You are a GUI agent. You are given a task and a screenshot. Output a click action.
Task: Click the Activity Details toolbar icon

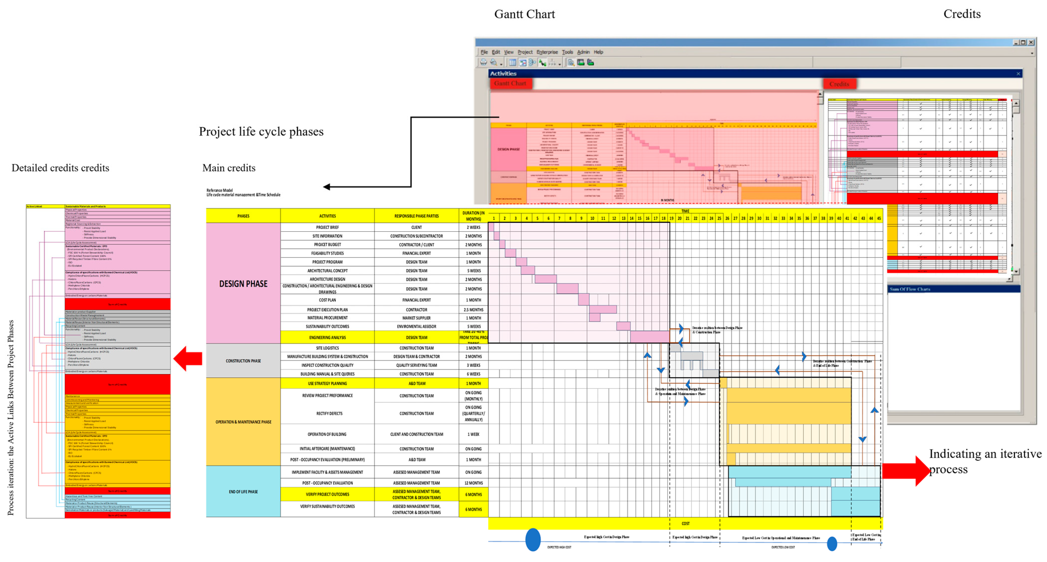[571, 63]
